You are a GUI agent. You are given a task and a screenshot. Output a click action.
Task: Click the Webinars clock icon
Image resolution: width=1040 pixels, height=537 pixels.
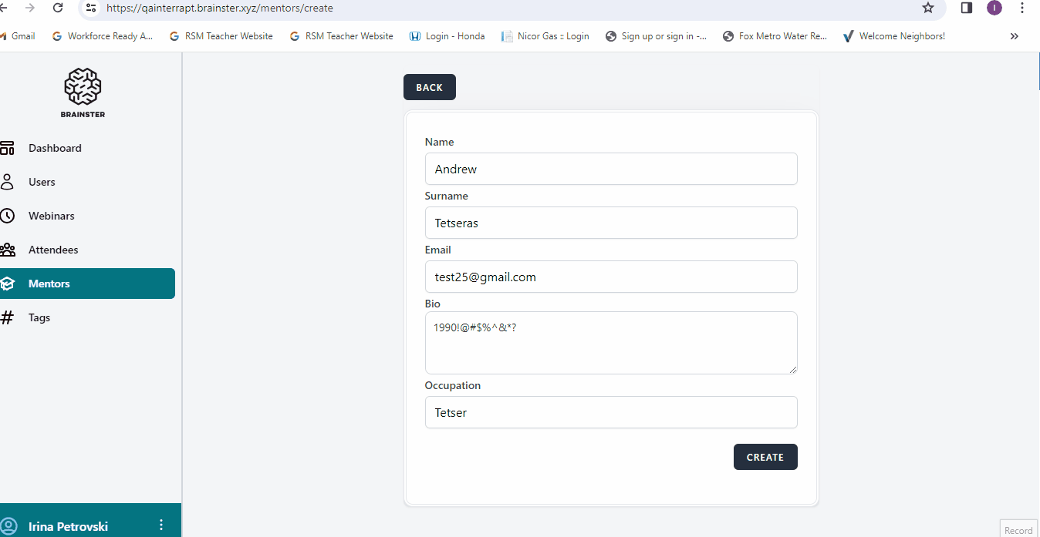tap(7, 216)
